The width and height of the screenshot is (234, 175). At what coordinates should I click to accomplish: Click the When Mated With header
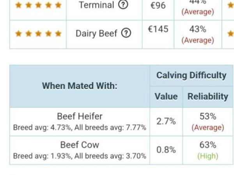pos(80,86)
